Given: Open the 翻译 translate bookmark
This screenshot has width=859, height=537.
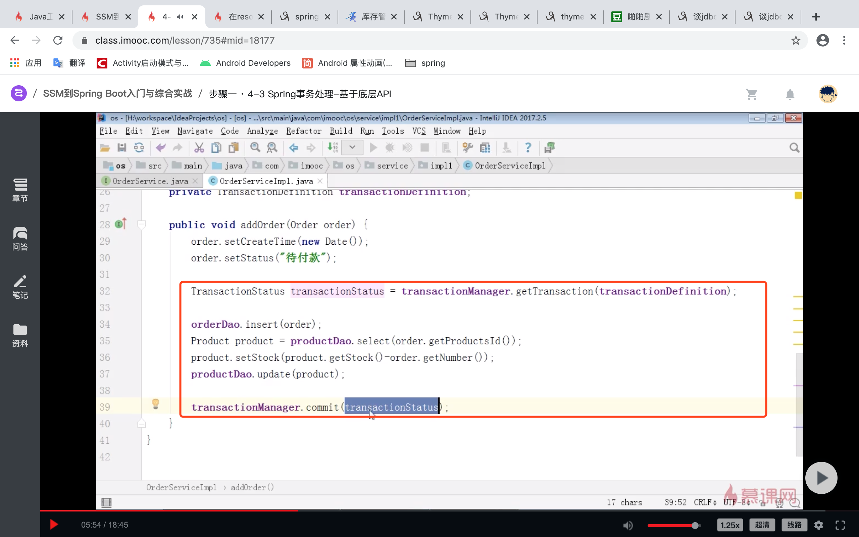Looking at the screenshot, I should (x=69, y=63).
